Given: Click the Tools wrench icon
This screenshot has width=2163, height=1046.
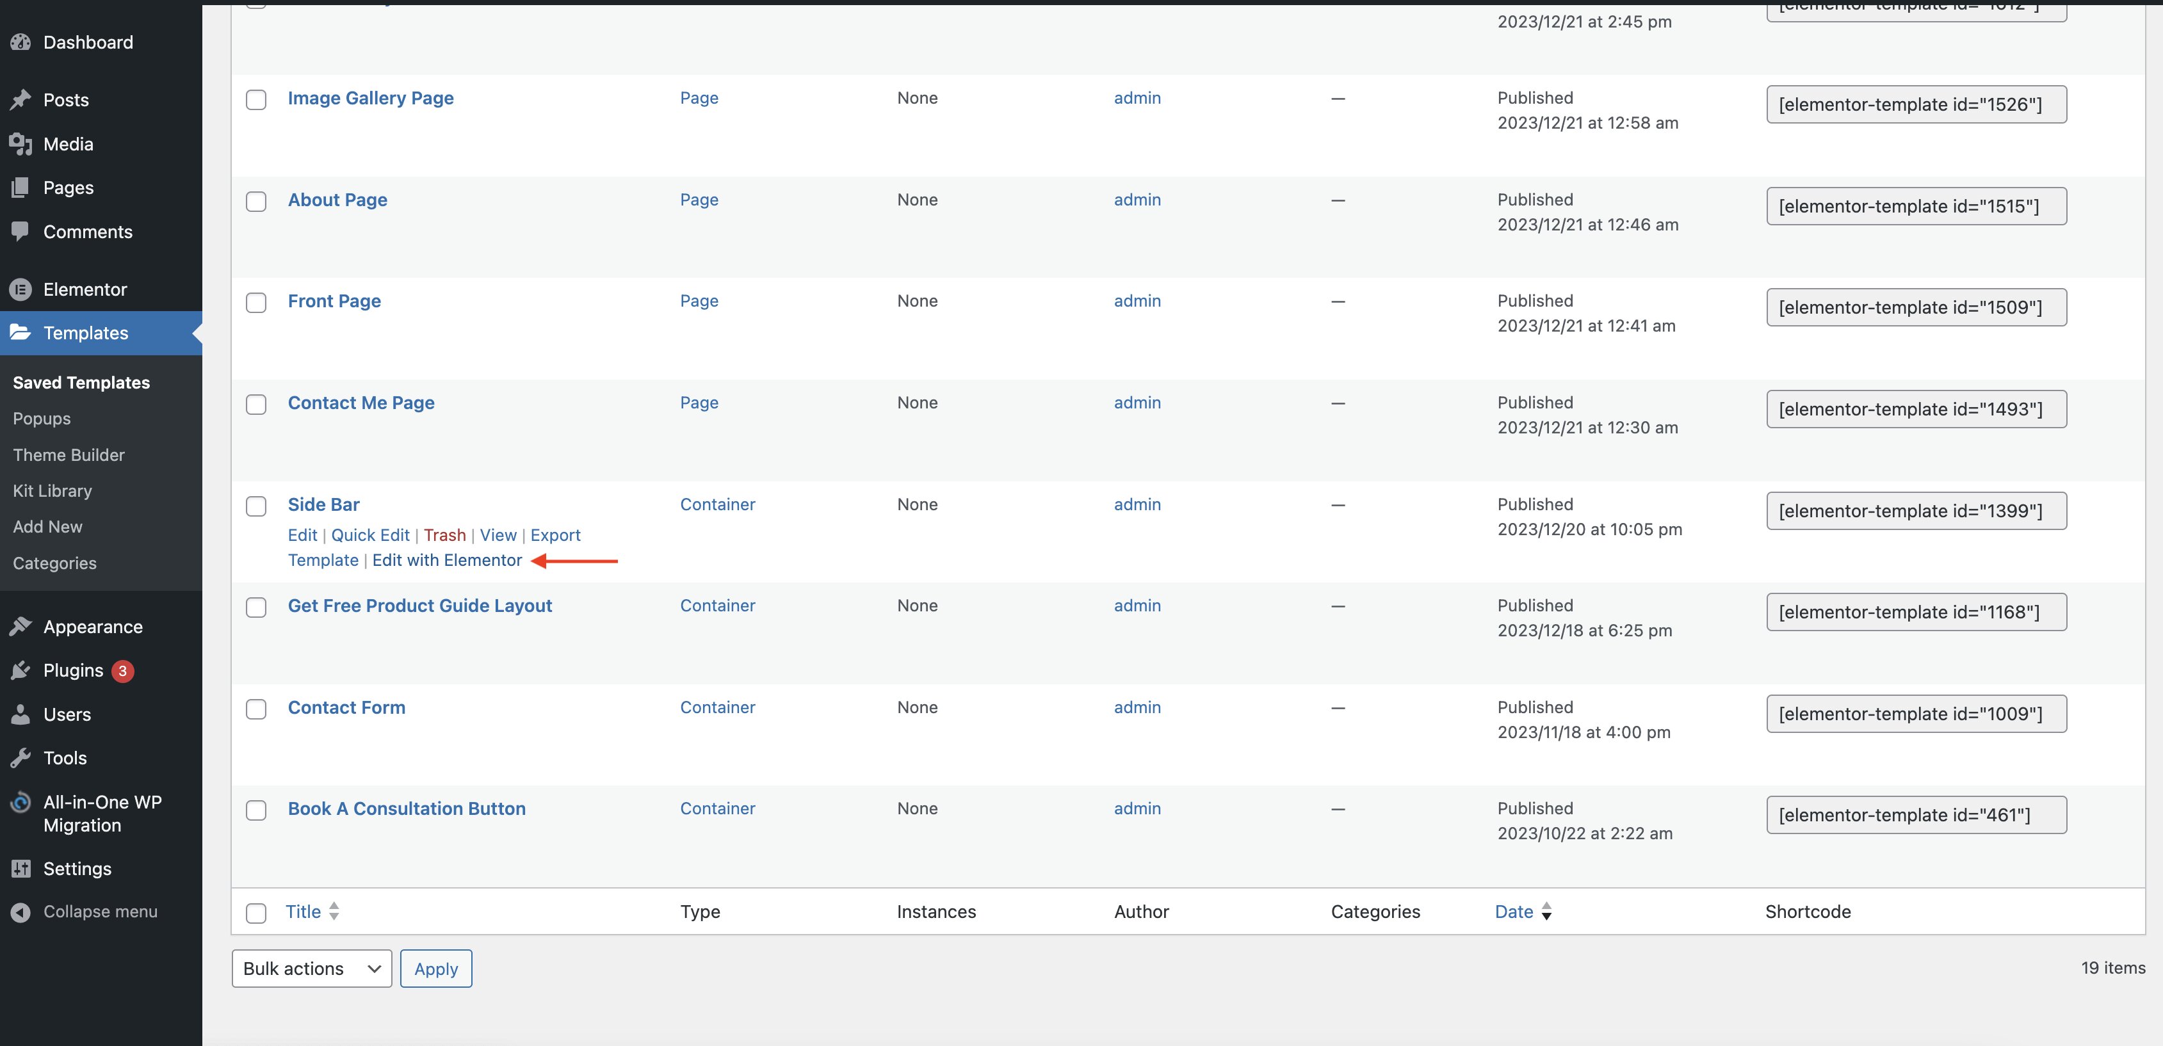Looking at the screenshot, I should click(x=21, y=758).
